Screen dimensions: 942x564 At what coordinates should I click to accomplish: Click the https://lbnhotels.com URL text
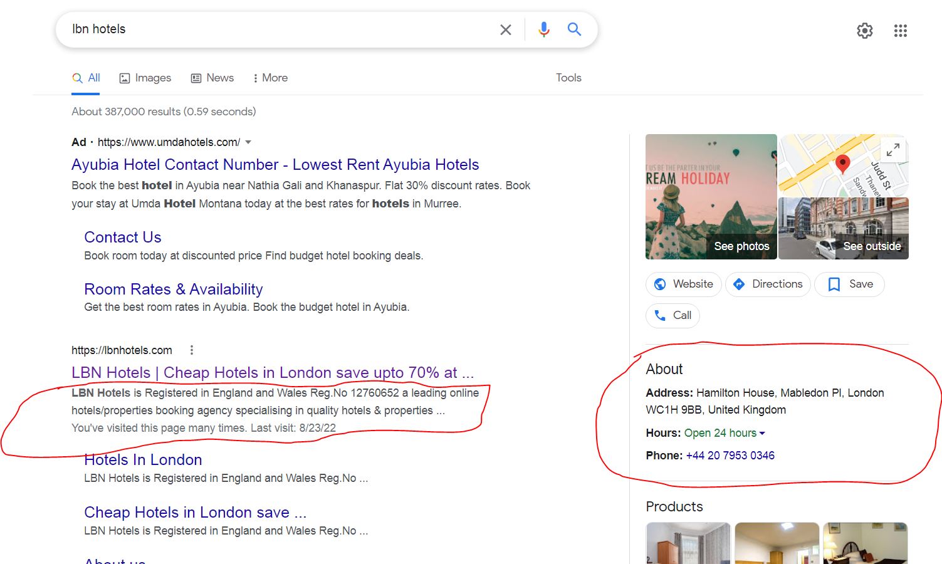click(122, 350)
